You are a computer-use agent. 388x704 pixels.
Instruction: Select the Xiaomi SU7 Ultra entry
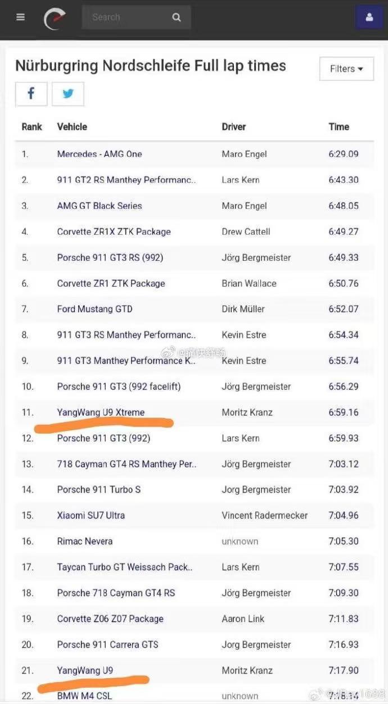[x=91, y=515]
